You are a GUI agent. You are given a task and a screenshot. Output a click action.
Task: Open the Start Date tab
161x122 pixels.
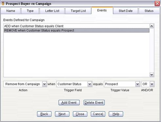tap(126, 11)
